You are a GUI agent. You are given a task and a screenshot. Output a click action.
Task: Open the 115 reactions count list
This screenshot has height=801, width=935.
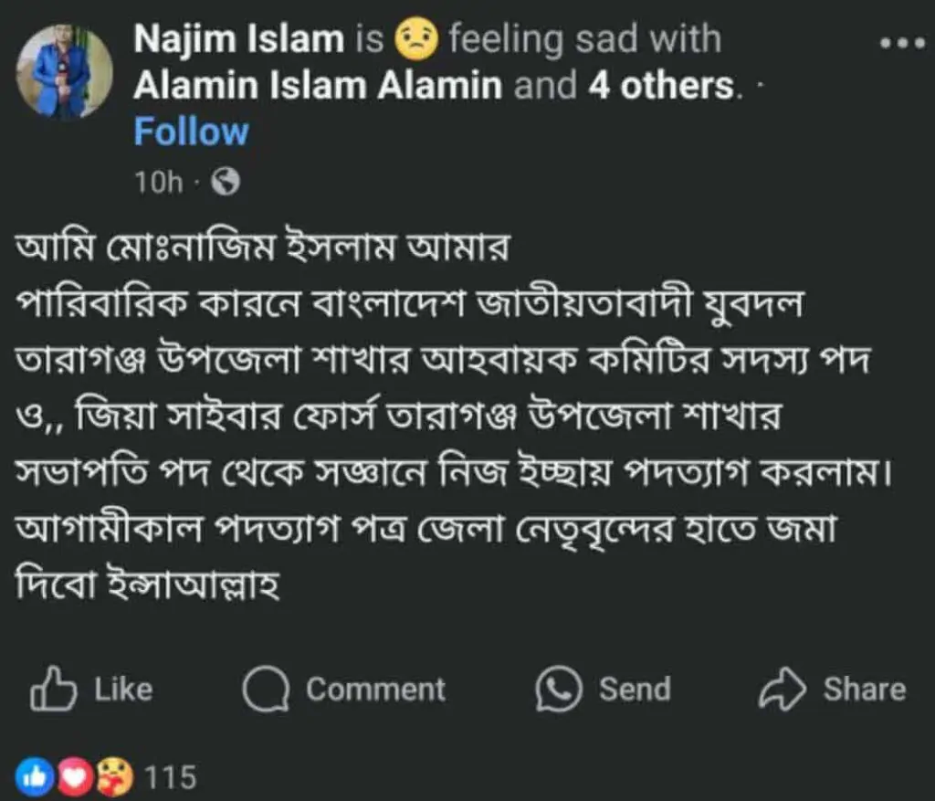coord(171,777)
